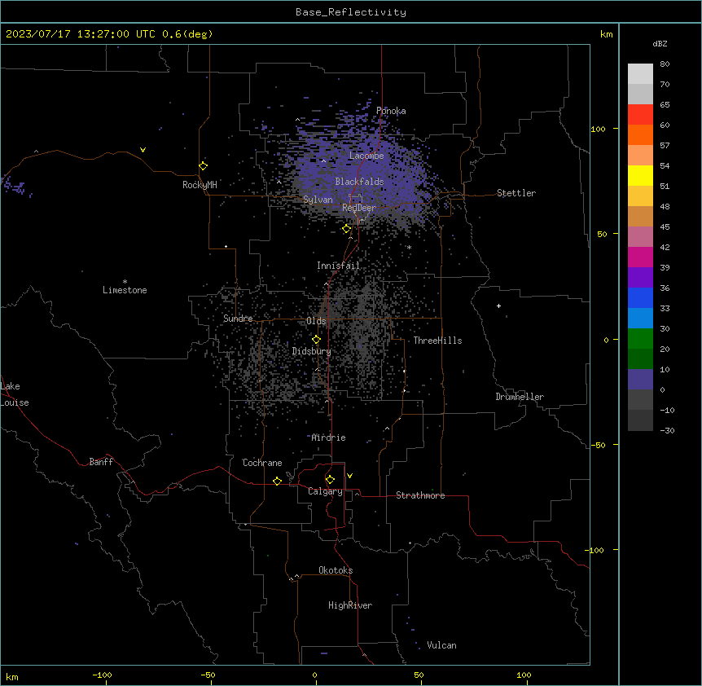The image size is (702, 686).
Task: Click the RedDeer city label
Action: (x=359, y=208)
